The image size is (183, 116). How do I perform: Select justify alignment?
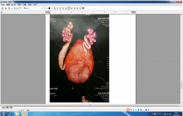coord(77,8)
